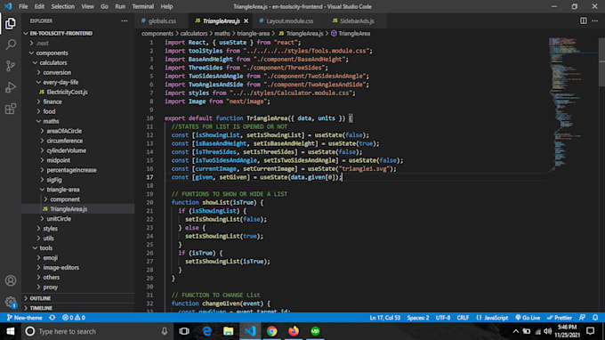Open the notifications bell in status bar
This screenshot has height=340, width=605.
coord(595,318)
